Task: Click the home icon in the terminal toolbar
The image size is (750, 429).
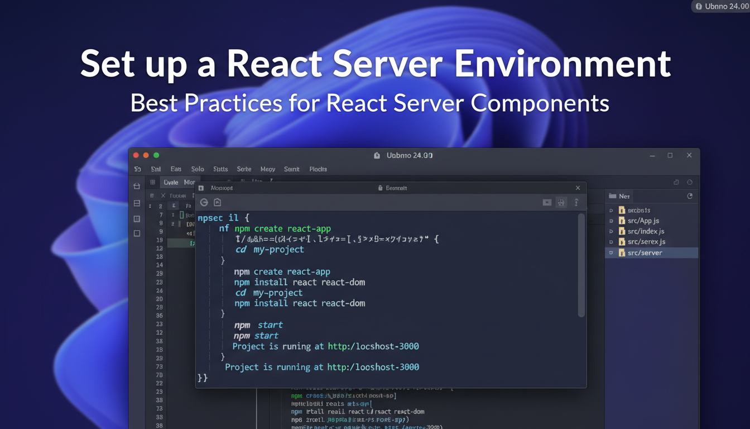Action: click(218, 202)
